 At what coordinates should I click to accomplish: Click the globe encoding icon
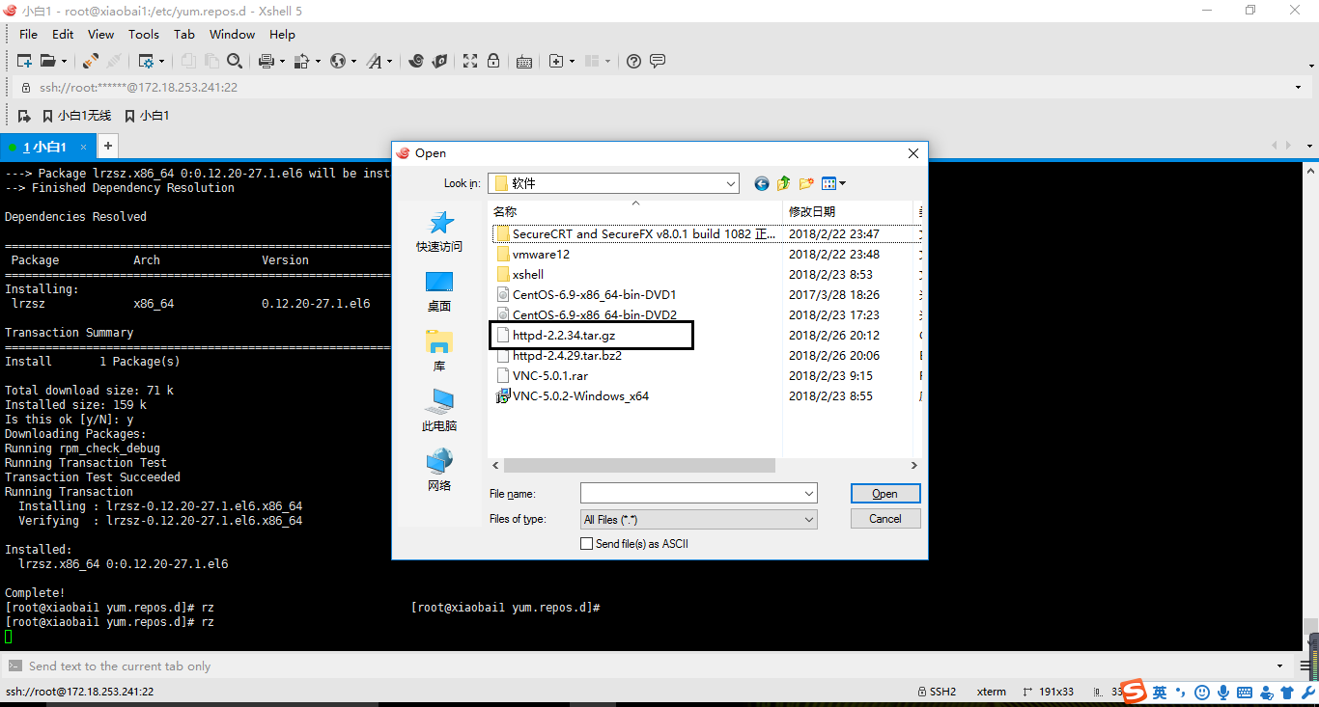pyautogui.click(x=338, y=61)
